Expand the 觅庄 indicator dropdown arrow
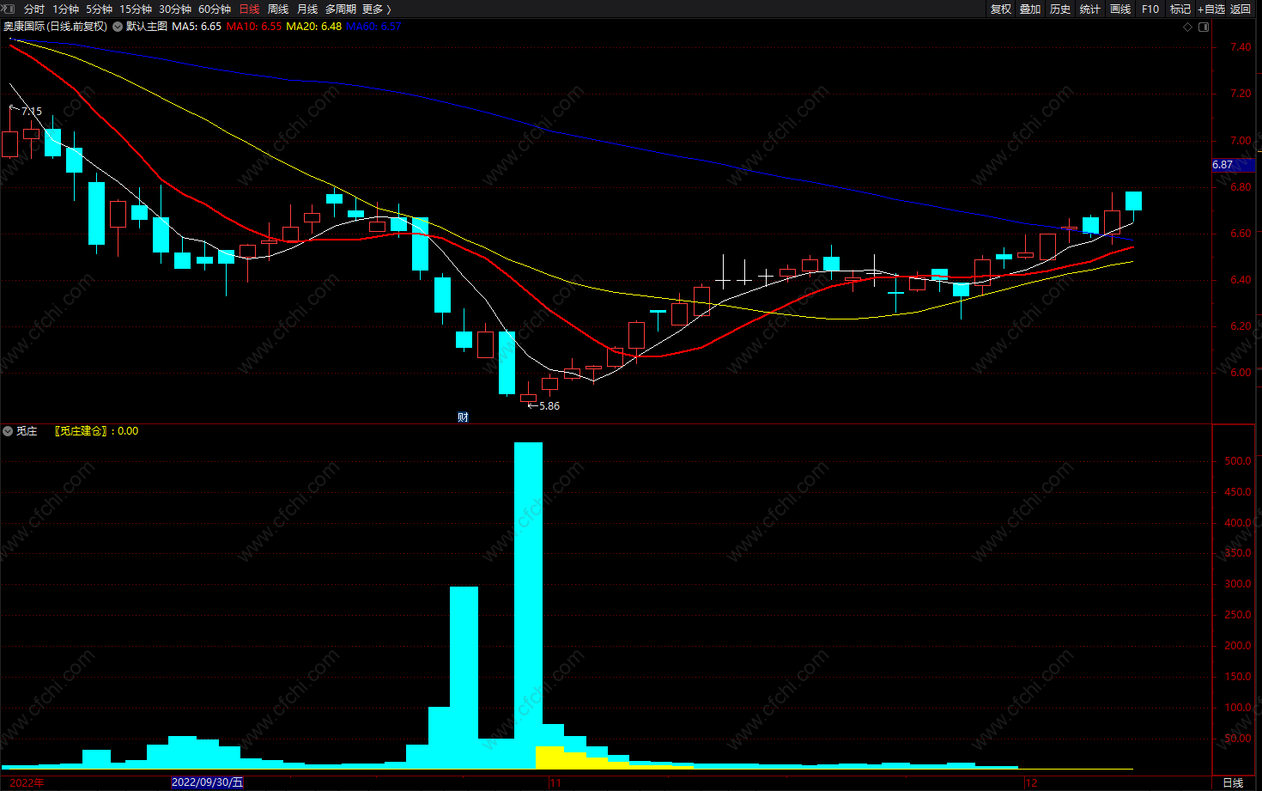 (8, 431)
